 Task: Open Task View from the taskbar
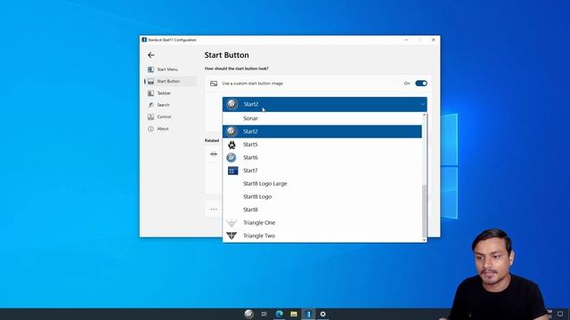coord(265,314)
